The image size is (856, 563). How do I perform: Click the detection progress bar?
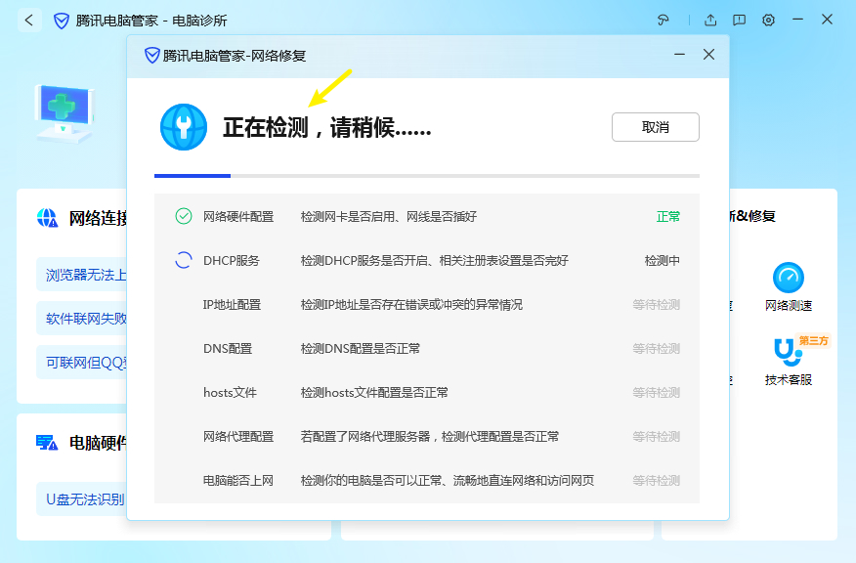(427, 176)
